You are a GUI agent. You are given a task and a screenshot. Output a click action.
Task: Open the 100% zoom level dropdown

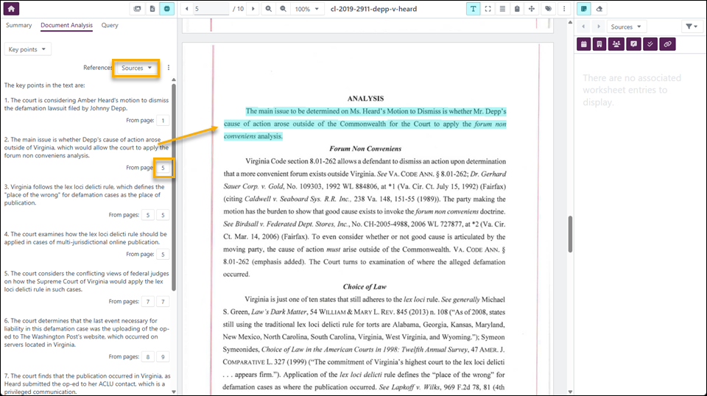307,9
